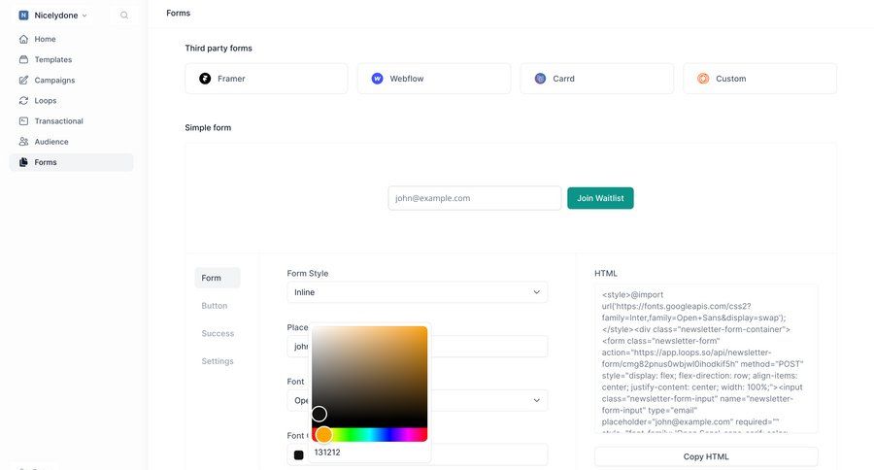Image resolution: width=874 pixels, height=470 pixels.
Task: Navigate to Loops
Action: pos(71,101)
